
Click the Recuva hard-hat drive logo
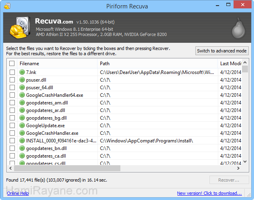(20, 28)
